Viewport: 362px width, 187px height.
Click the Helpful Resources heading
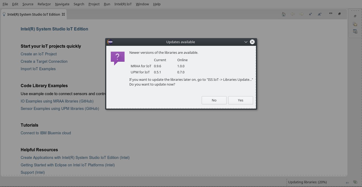tap(39, 150)
